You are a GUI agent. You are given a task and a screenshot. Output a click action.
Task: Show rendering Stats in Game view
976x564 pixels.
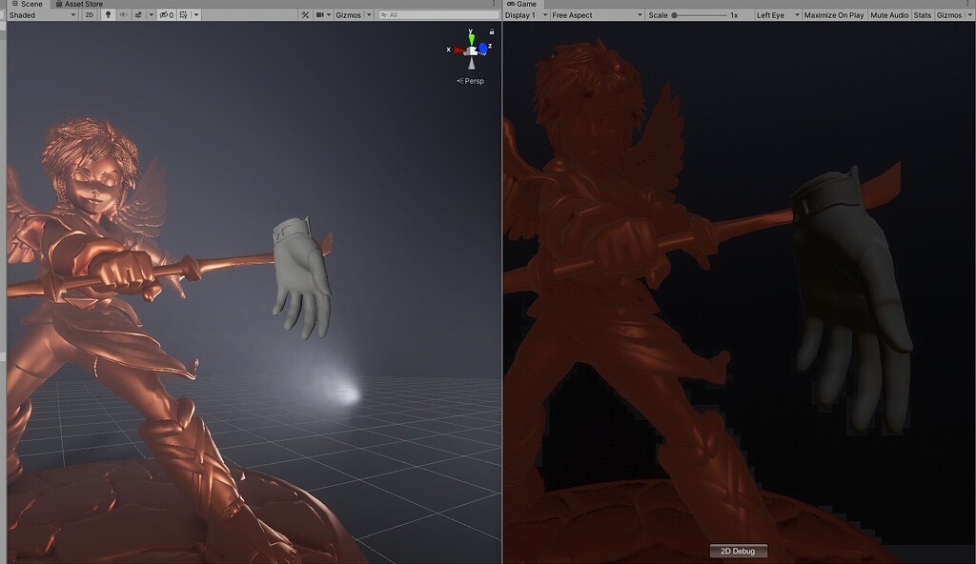pos(923,15)
